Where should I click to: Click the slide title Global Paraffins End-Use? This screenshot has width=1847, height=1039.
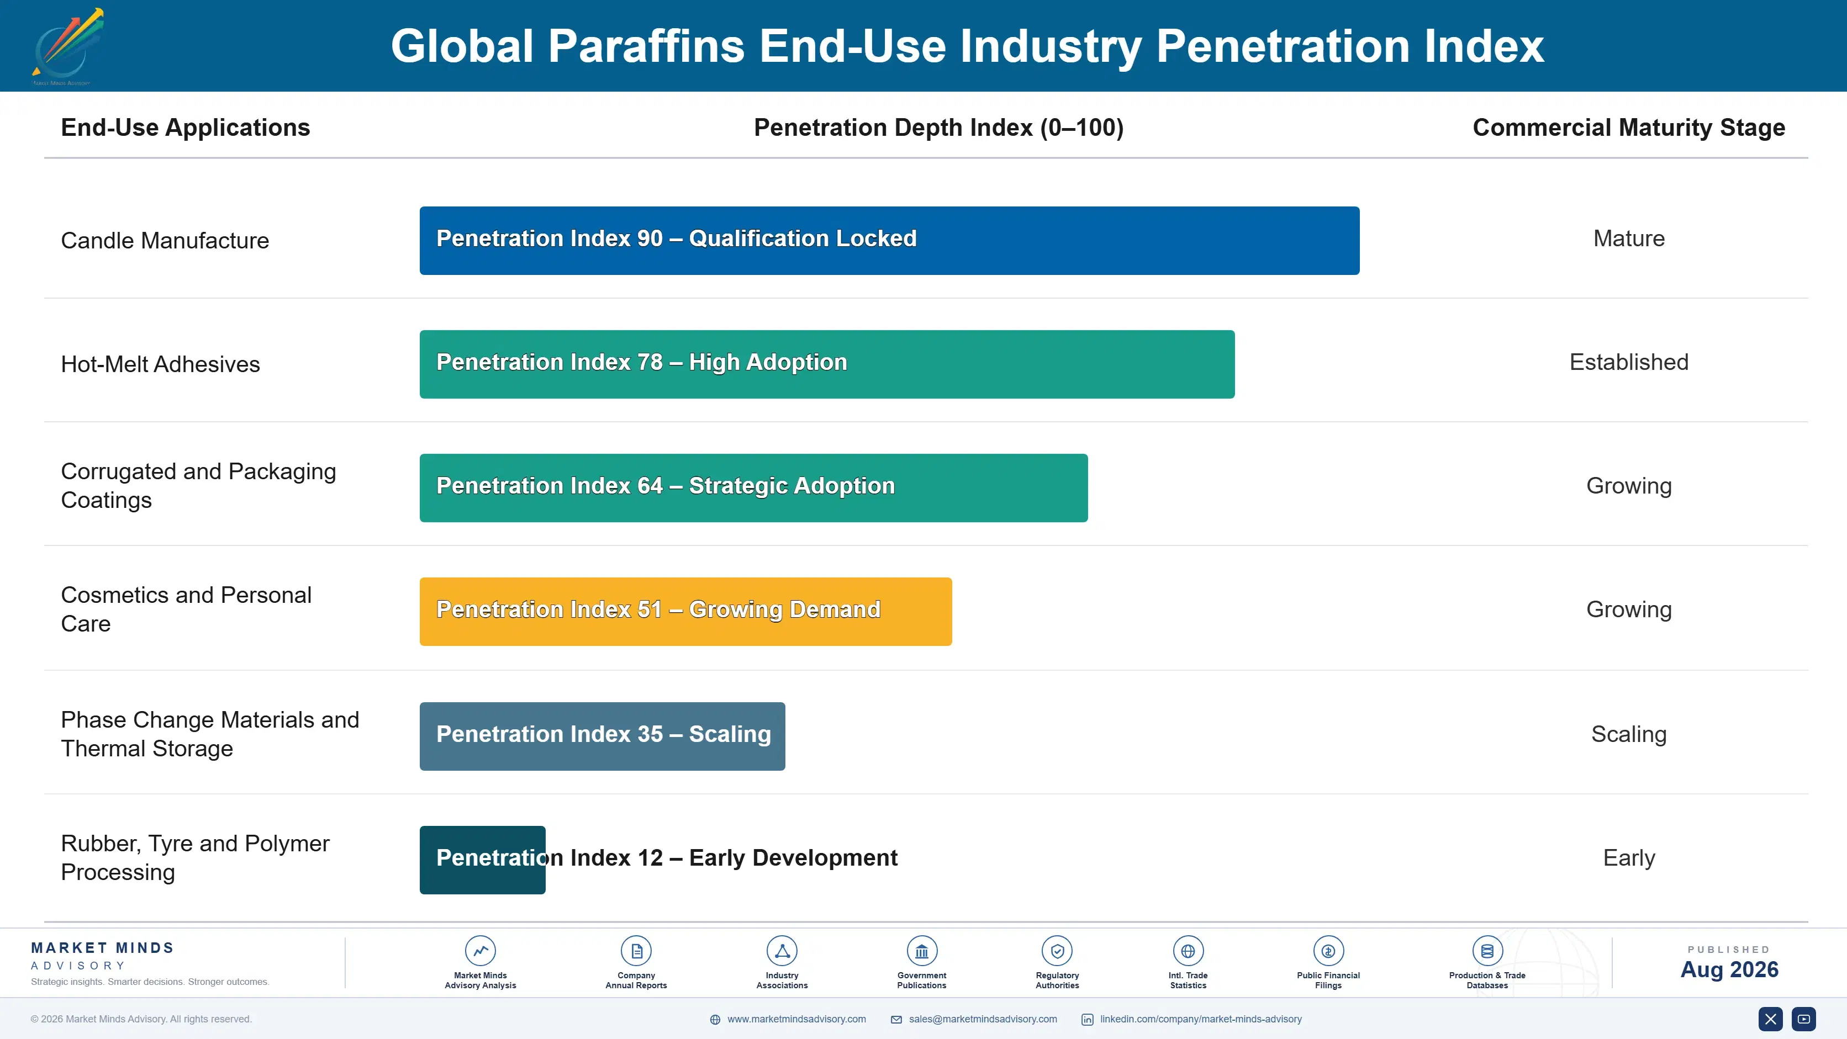tap(967, 46)
